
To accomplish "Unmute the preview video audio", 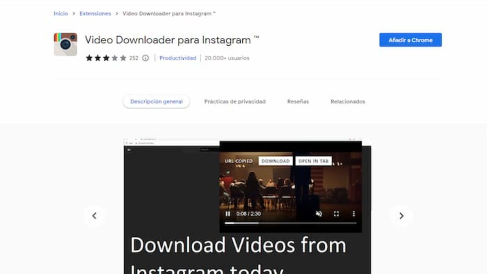I will click(x=319, y=214).
